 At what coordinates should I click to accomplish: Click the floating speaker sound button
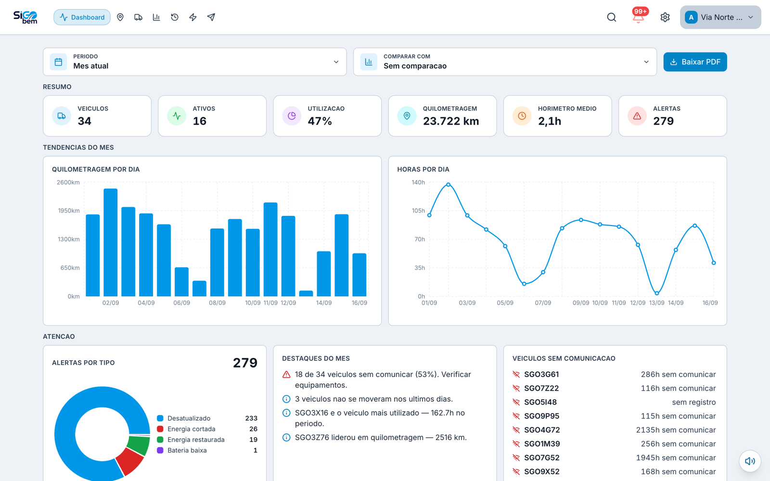pyautogui.click(x=750, y=461)
